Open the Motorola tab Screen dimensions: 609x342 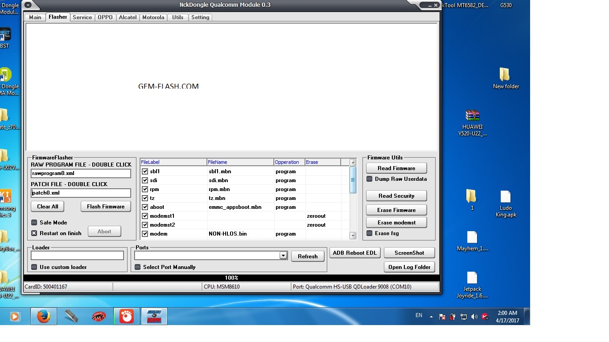[x=153, y=17]
